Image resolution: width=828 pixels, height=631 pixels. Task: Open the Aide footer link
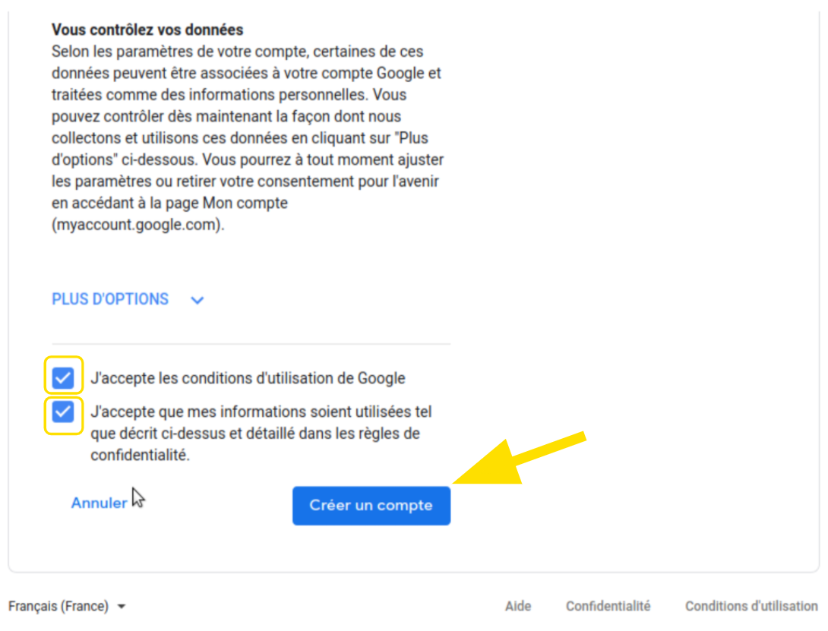[x=518, y=606]
